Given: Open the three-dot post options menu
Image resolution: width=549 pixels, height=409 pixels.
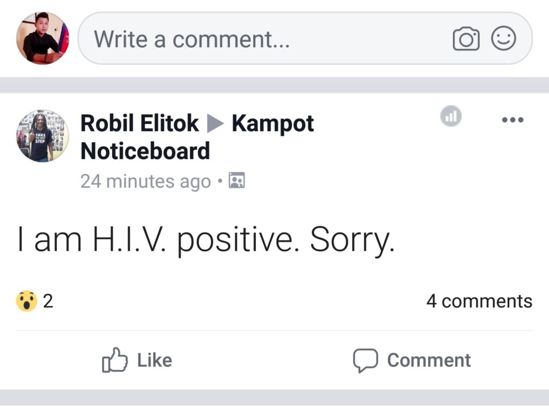Looking at the screenshot, I should click(x=512, y=119).
